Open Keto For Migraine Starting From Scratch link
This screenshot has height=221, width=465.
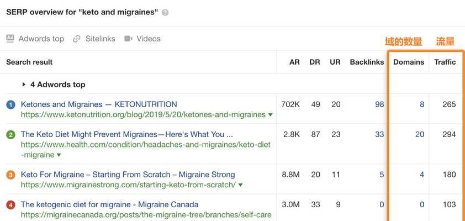(x=128, y=175)
